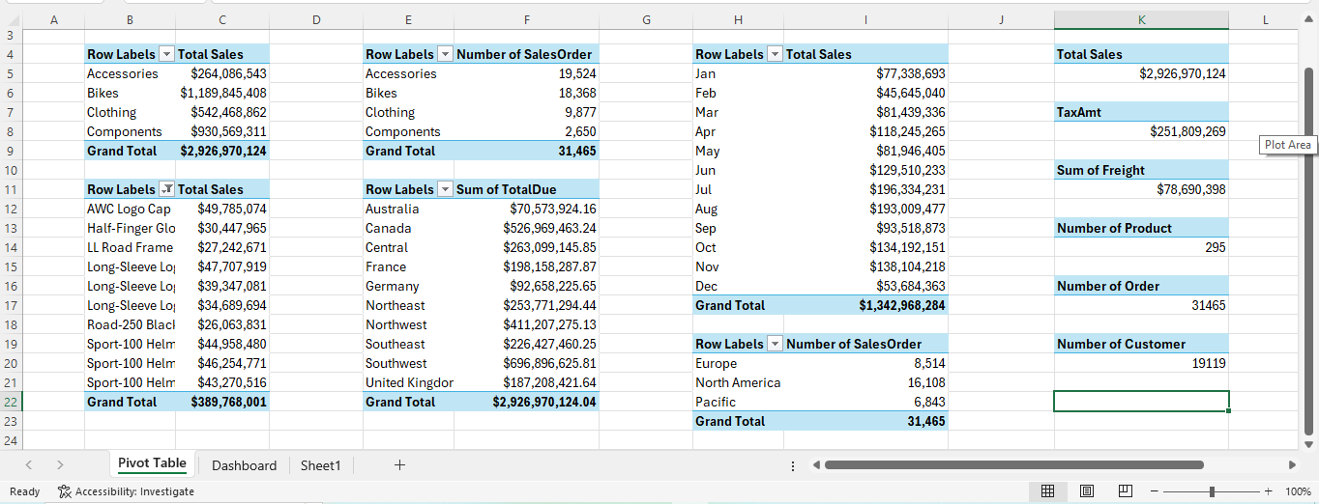Open the Sheet1 tab
1319x504 pixels.
[320, 465]
